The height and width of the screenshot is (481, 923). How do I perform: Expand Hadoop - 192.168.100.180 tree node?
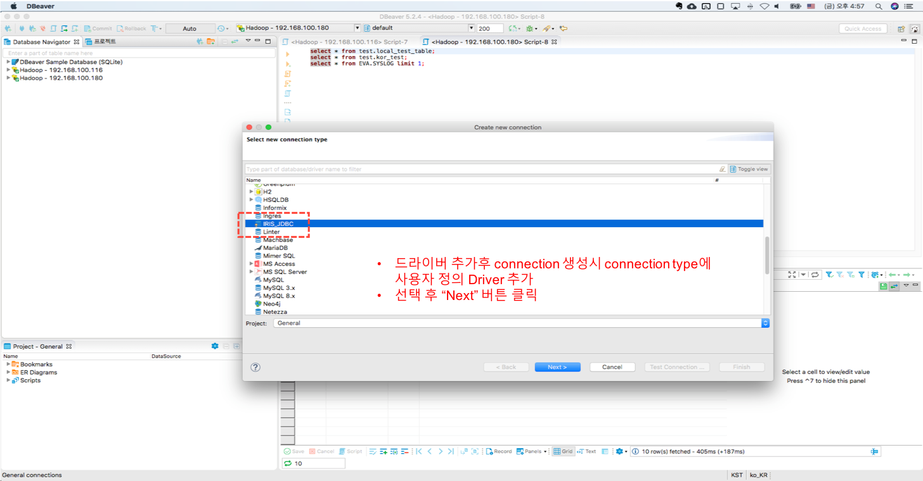pyautogui.click(x=8, y=78)
